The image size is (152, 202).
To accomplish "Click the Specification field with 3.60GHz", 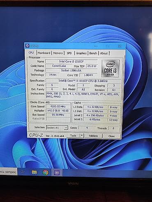I will pos(83,81).
